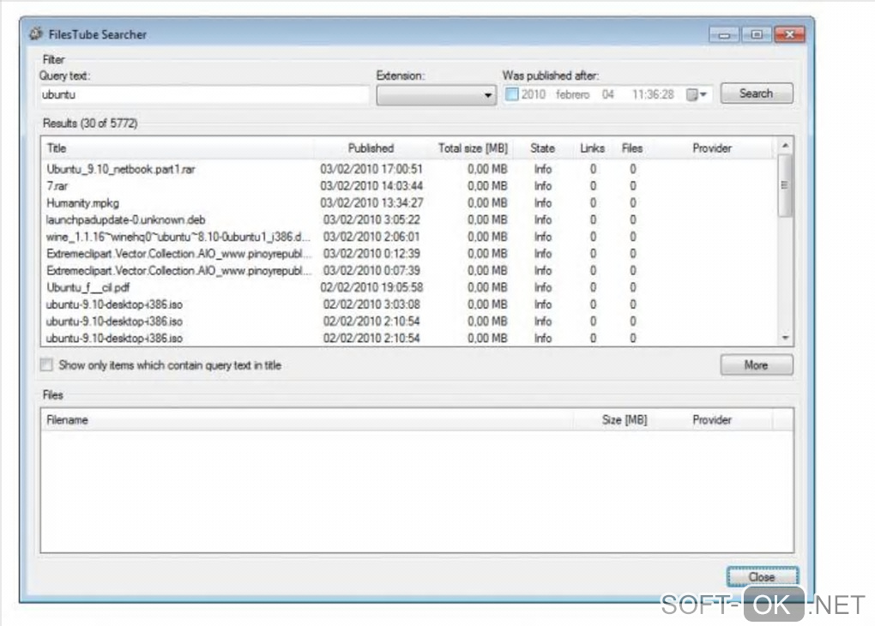875x626 pixels.
Task: Maximize the FilesTube Searcher window
Action: (x=756, y=34)
